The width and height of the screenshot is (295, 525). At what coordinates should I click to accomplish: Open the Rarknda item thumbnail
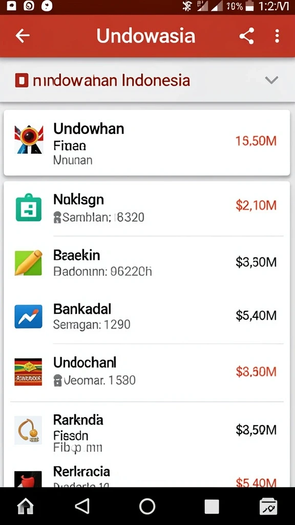pyautogui.click(x=29, y=430)
